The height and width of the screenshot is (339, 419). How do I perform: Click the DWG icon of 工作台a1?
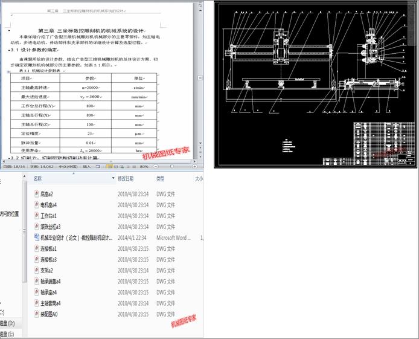[x=37, y=216]
